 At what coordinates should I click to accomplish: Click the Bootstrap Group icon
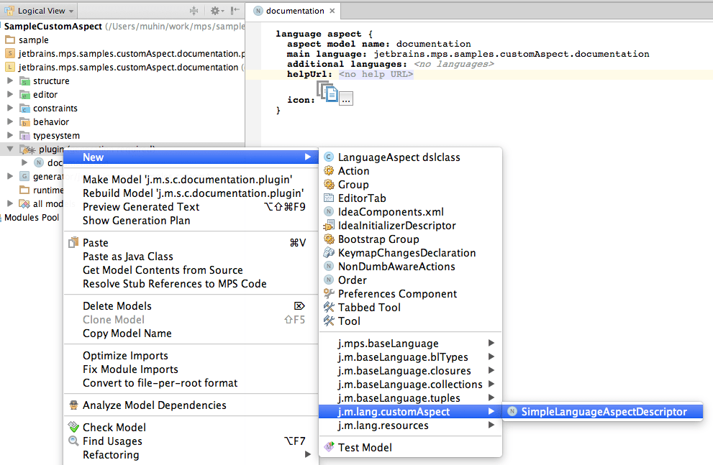click(329, 239)
